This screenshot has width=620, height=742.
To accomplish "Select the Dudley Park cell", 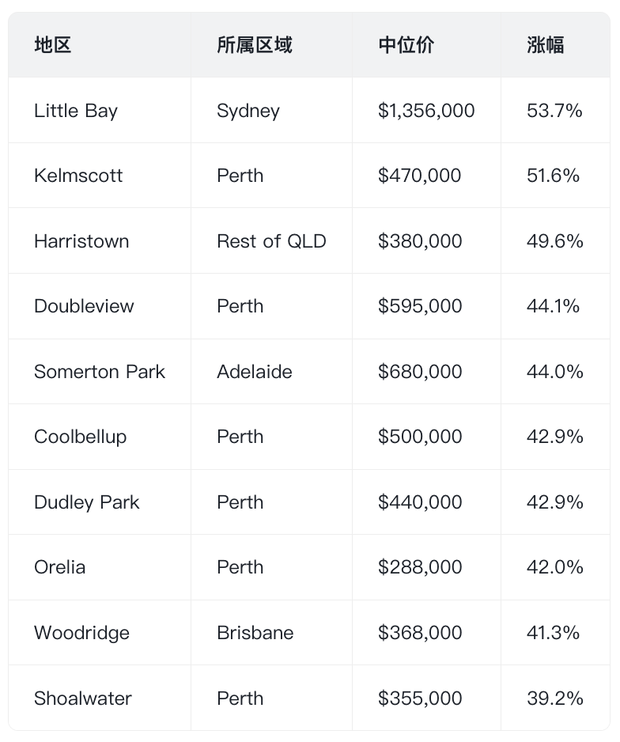I will coord(86,502).
